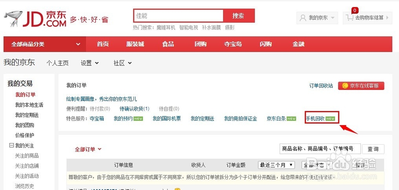Click hot search term 补水面膜

point(211,27)
